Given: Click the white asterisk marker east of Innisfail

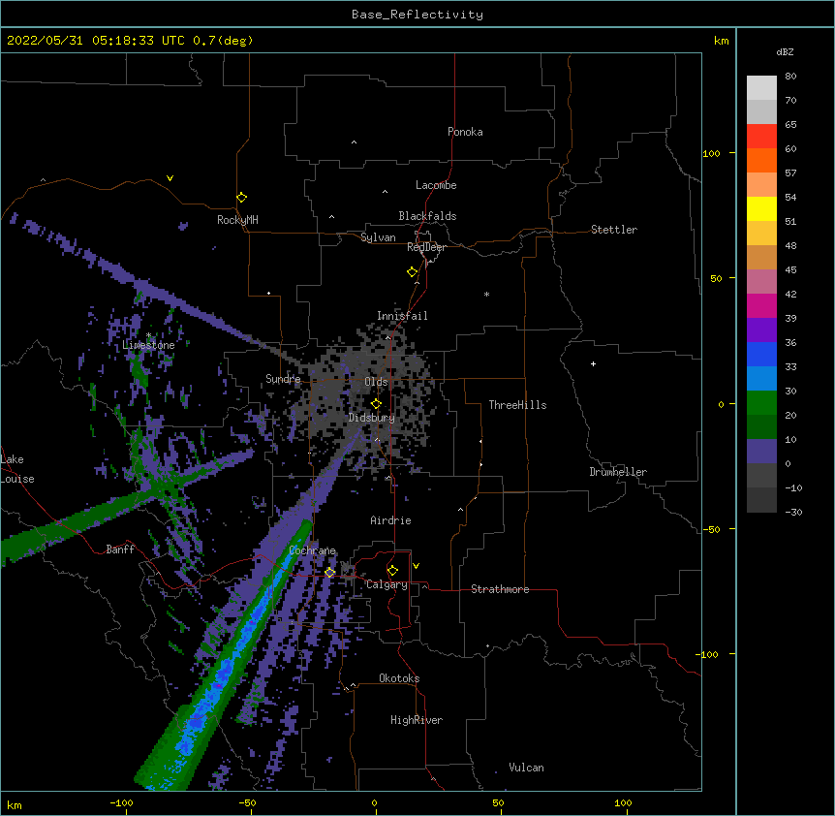Looking at the screenshot, I should 486,294.
